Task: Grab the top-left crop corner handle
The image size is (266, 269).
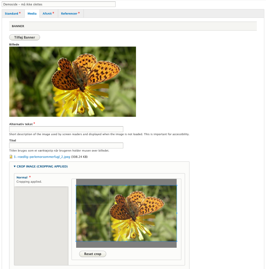Action: 76,185
